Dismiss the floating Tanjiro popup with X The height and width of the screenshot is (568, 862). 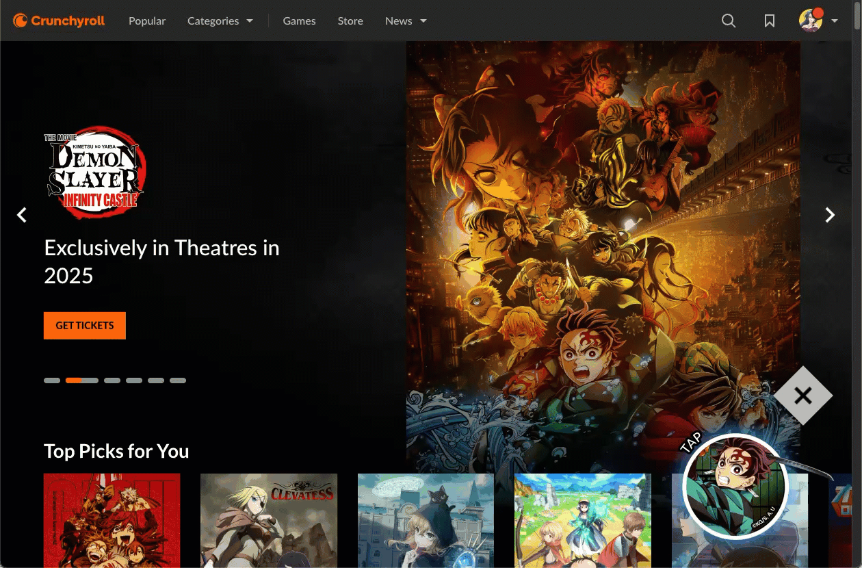pos(803,396)
